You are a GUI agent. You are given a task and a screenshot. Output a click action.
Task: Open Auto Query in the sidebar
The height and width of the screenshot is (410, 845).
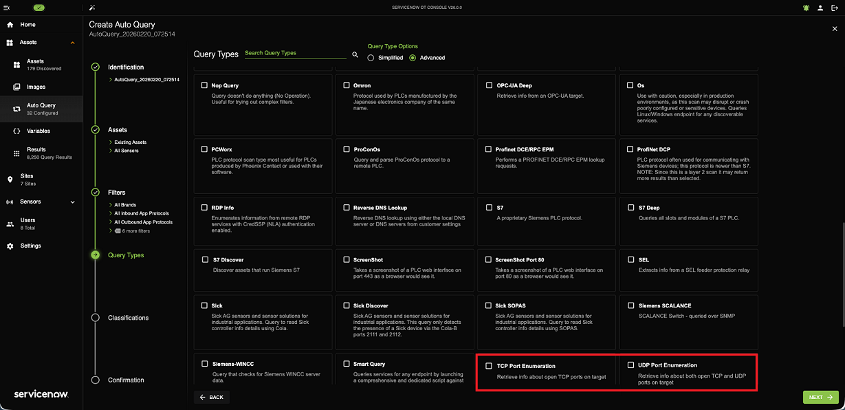pos(41,109)
